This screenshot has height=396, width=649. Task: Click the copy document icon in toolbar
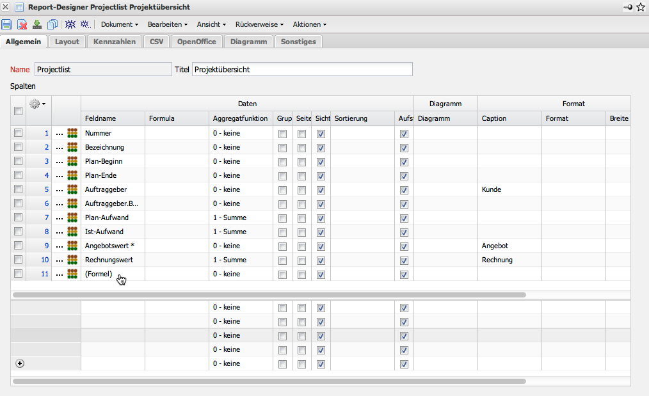[52, 24]
